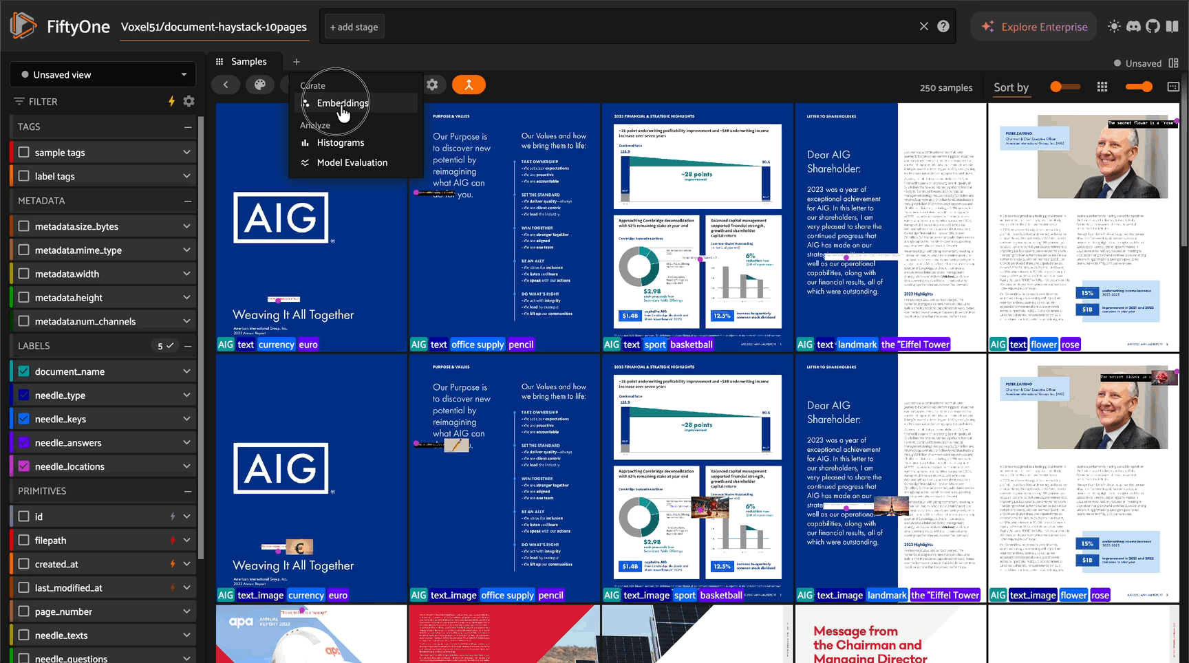The height and width of the screenshot is (663, 1189).
Task: Expand the metadata.width row chevron
Action: pyautogui.click(x=186, y=274)
